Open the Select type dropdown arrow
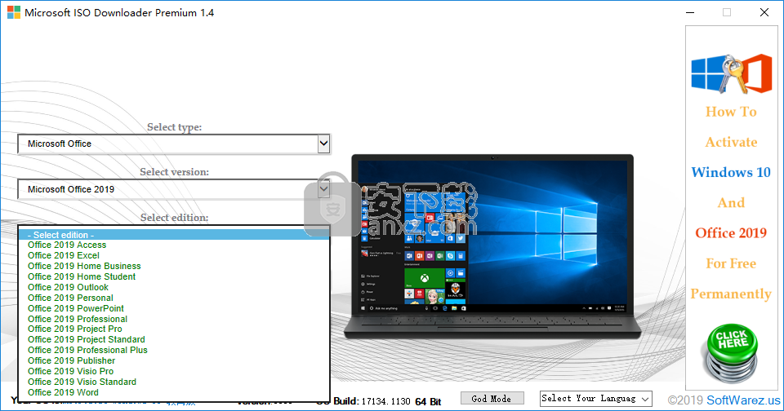 point(323,144)
